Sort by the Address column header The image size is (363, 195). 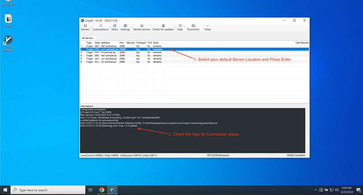[x=106, y=43]
